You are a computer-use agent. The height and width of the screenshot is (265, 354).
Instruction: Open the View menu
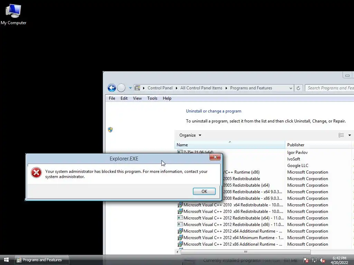tap(137, 98)
